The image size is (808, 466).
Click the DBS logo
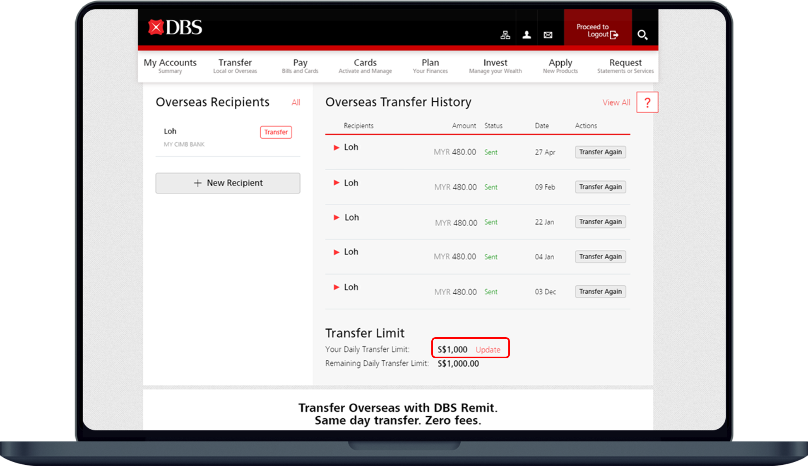point(175,28)
